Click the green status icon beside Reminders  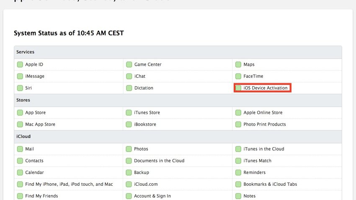pyautogui.click(x=238, y=172)
